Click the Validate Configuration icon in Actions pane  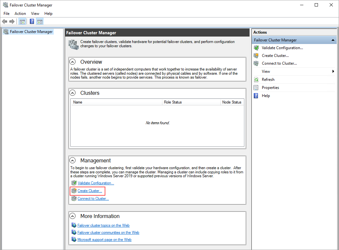pos(256,48)
